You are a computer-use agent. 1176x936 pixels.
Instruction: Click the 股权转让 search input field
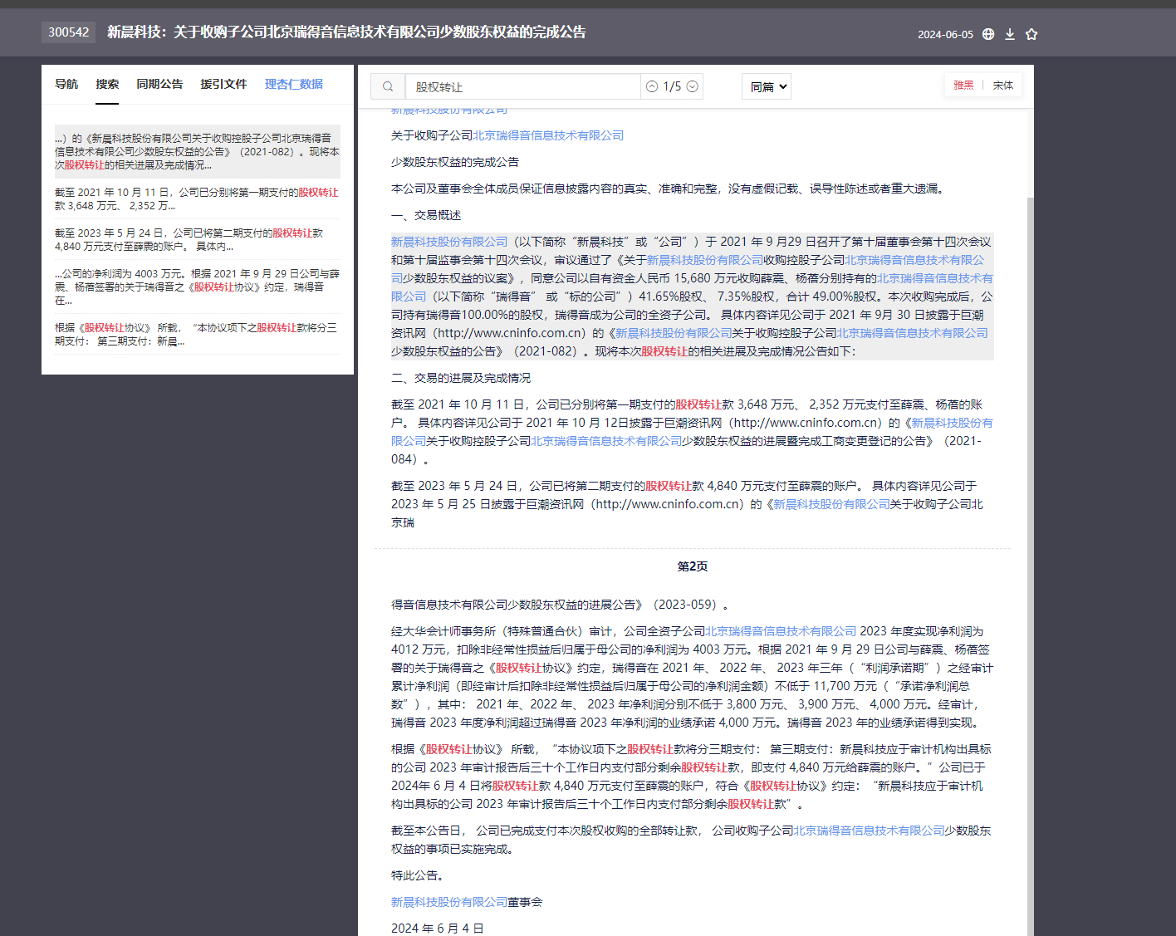pos(522,86)
